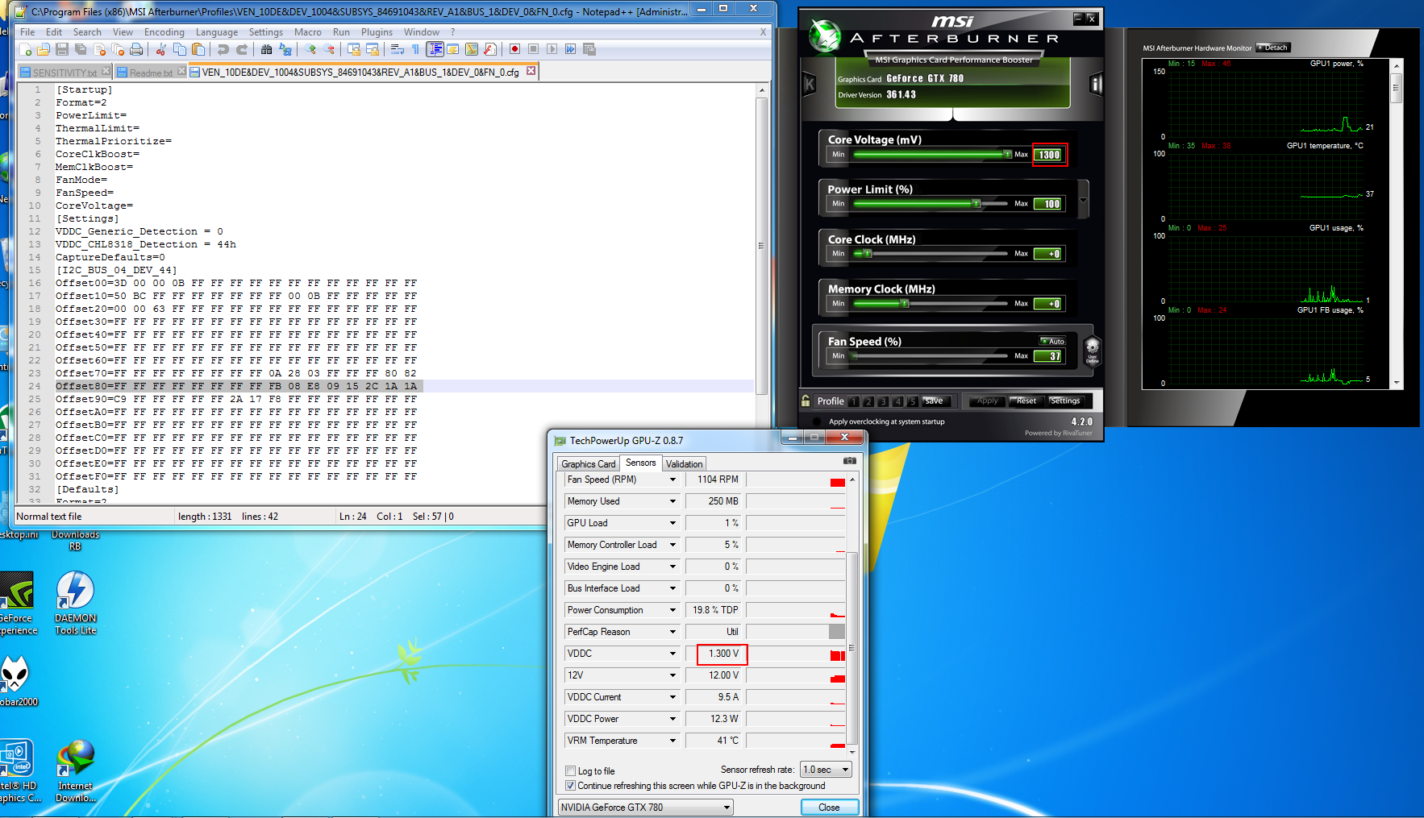Click the fan User Define gear icon
This screenshot has height=818, width=1424.
click(1092, 350)
